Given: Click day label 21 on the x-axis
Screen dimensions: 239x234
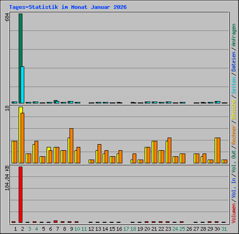Looking at the screenshot, I should tap(154, 229).
